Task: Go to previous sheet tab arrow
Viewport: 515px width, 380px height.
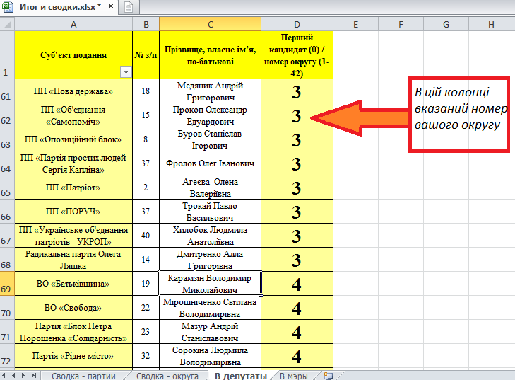Action: [13, 375]
